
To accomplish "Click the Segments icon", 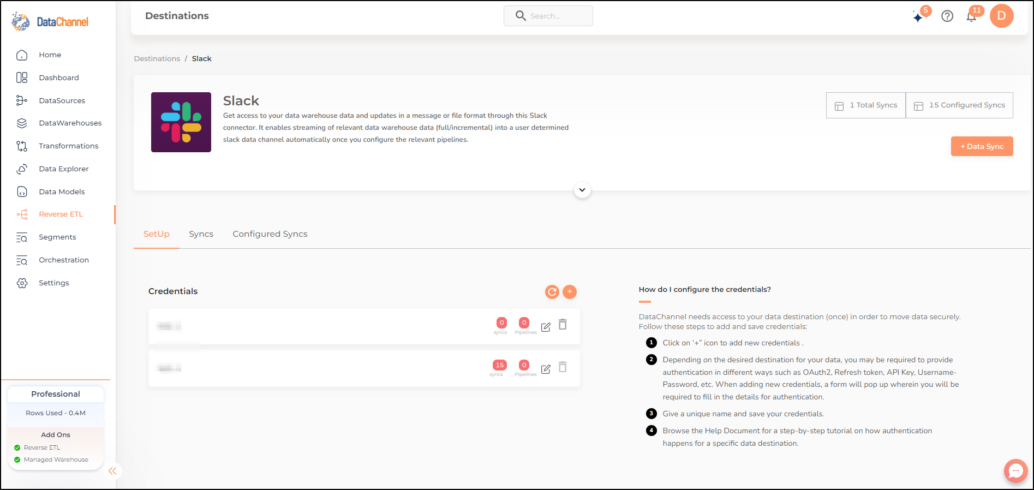I will (x=22, y=237).
